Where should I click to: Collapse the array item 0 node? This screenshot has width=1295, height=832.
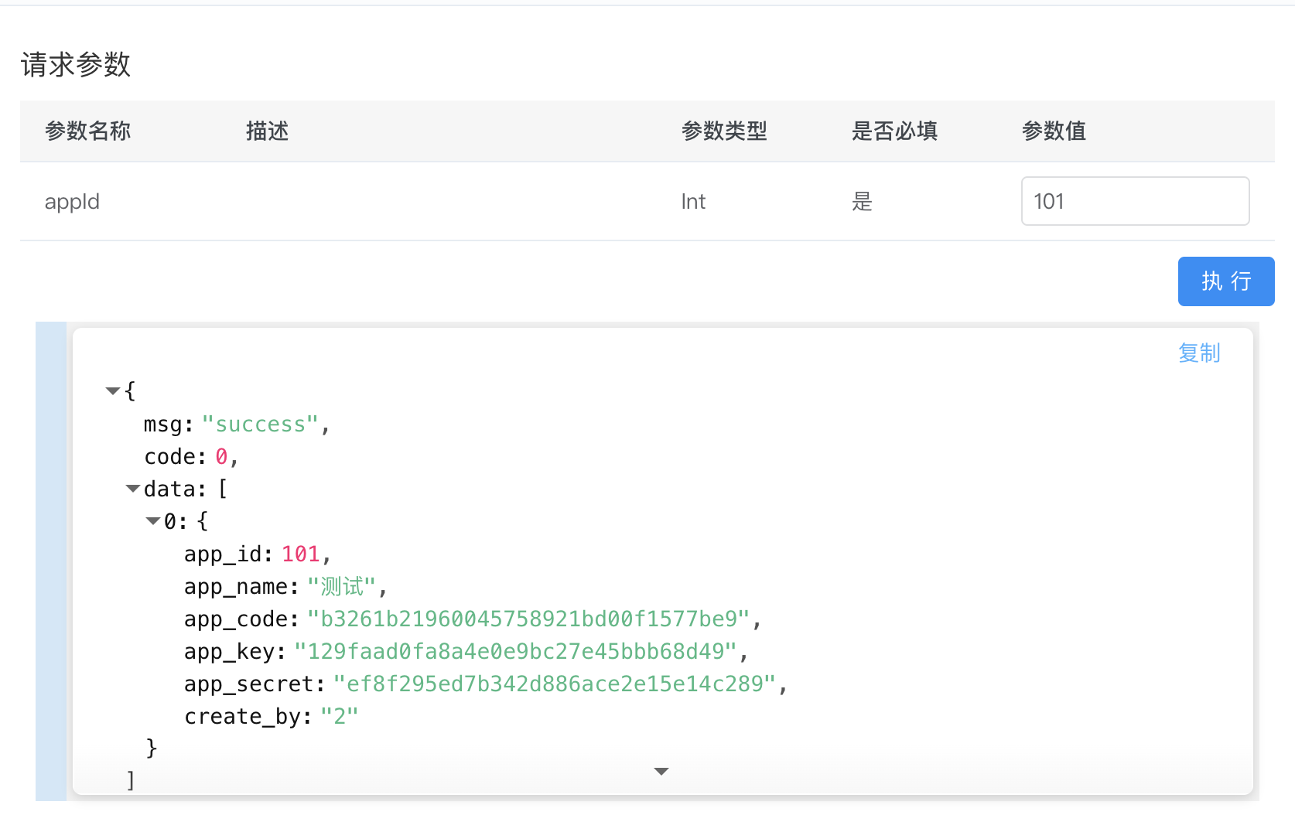point(152,521)
